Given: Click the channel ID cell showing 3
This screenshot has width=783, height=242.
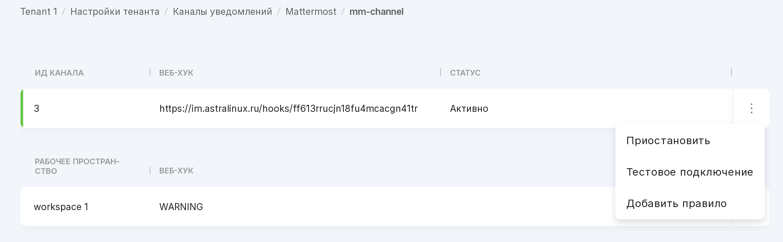Looking at the screenshot, I should tap(37, 109).
